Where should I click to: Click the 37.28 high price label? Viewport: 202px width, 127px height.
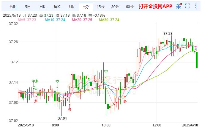tap(168, 34)
